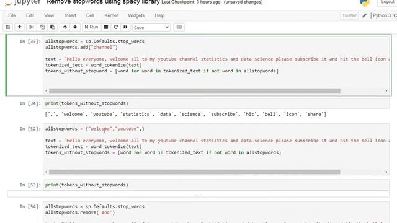397x223 pixels.
Task: Open the Insert menu
Action: pos(70,15)
